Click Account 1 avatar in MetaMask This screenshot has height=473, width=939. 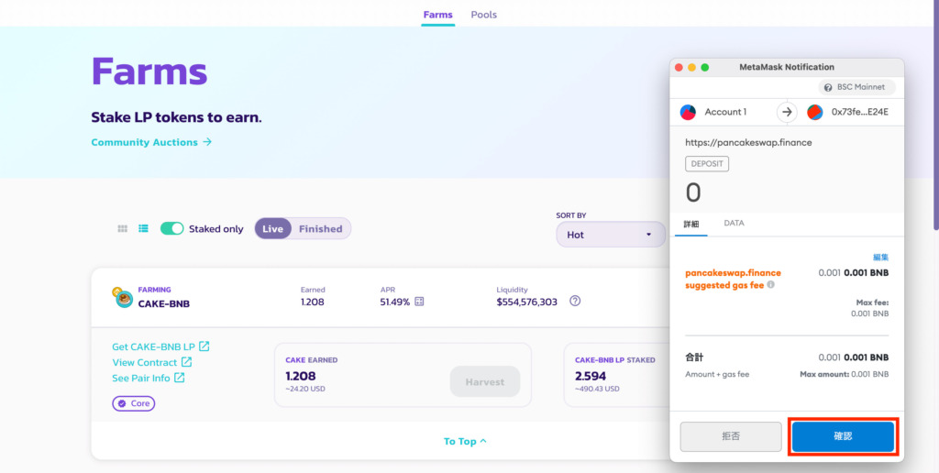coord(688,112)
